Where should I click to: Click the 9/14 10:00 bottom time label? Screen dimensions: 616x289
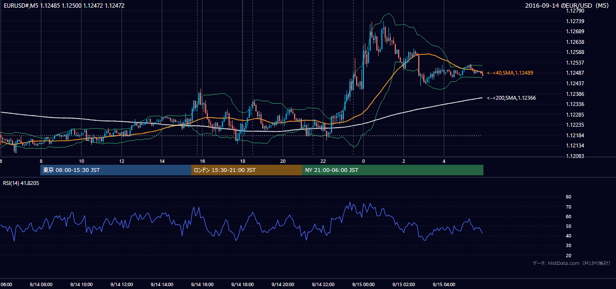[x=81, y=285]
